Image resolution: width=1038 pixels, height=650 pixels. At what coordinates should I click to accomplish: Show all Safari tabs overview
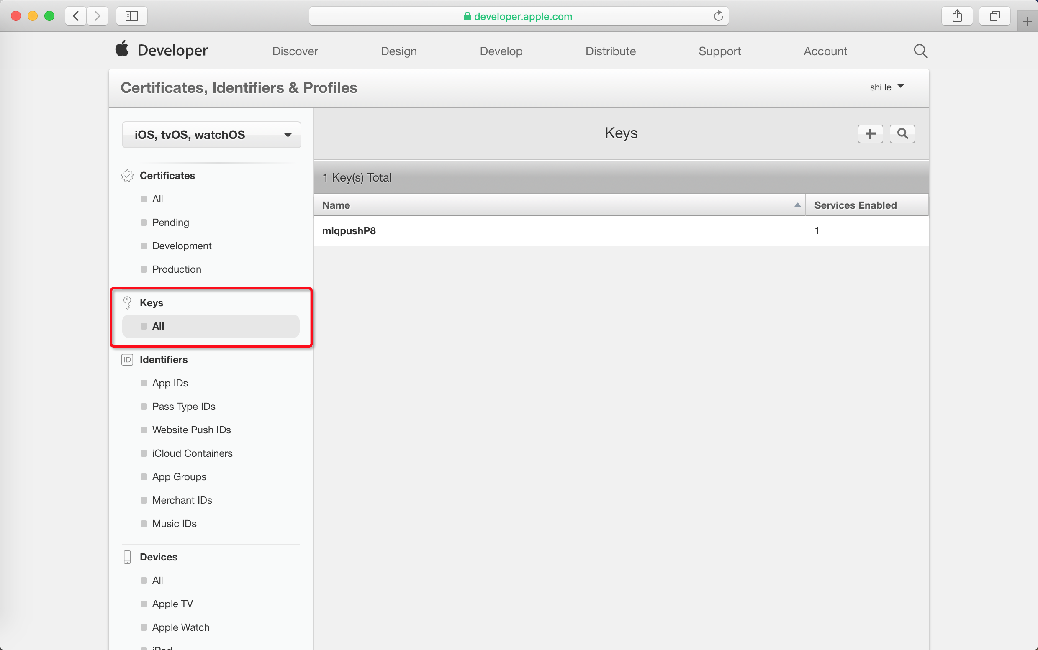point(994,16)
